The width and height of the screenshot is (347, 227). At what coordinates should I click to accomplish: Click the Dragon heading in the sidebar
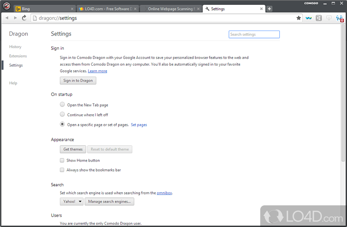pos(19,34)
